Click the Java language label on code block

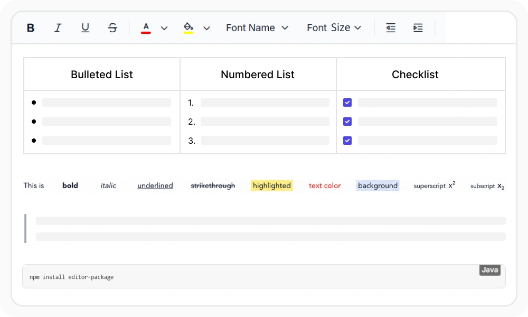click(x=490, y=270)
